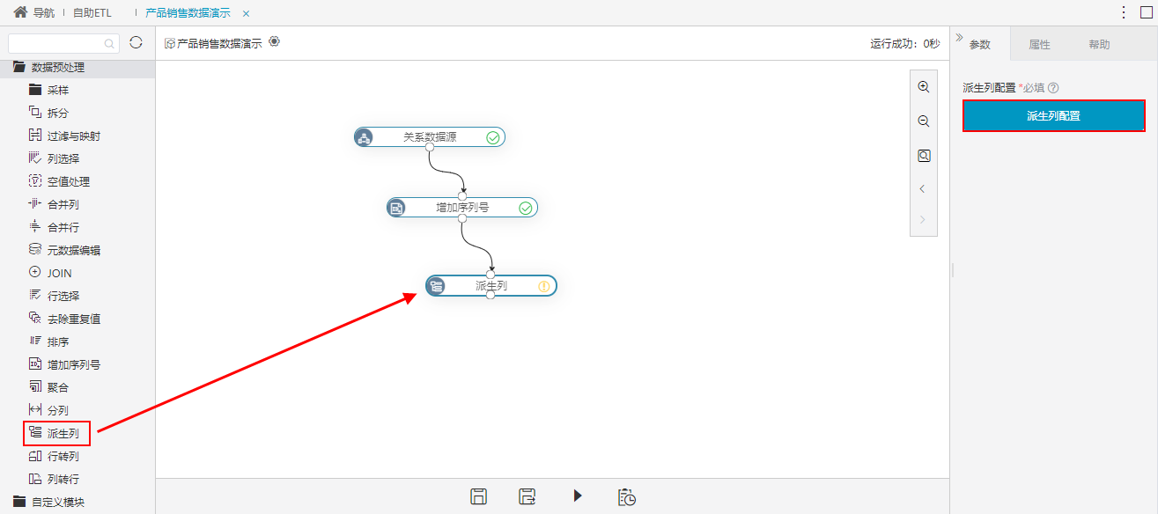Fit canvas to view
The height and width of the screenshot is (514, 1158).
coord(924,156)
